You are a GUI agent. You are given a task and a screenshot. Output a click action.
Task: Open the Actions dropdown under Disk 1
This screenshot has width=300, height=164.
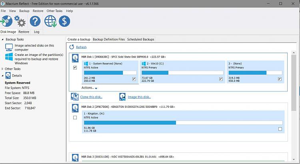tap(89, 88)
